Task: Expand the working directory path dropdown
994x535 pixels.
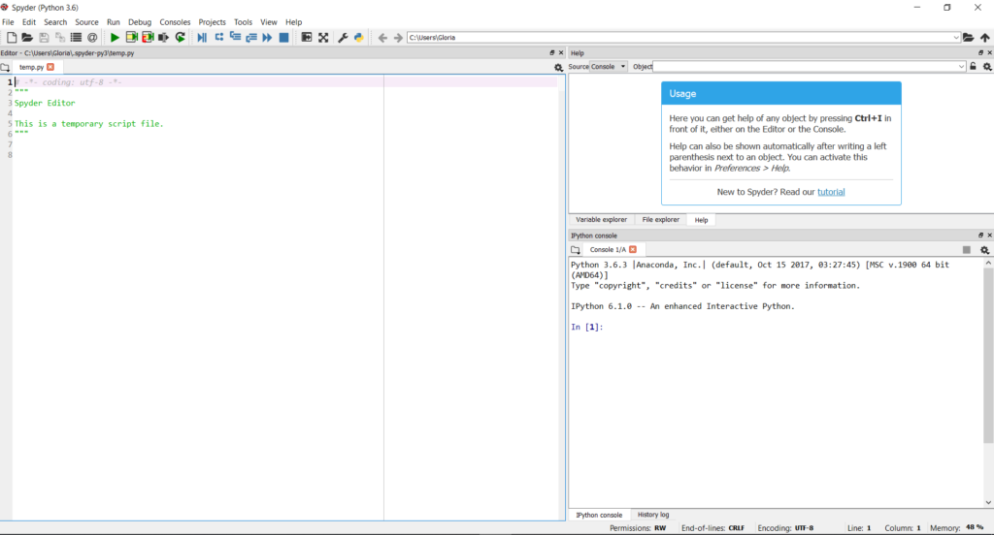Action: tap(956, 38)
